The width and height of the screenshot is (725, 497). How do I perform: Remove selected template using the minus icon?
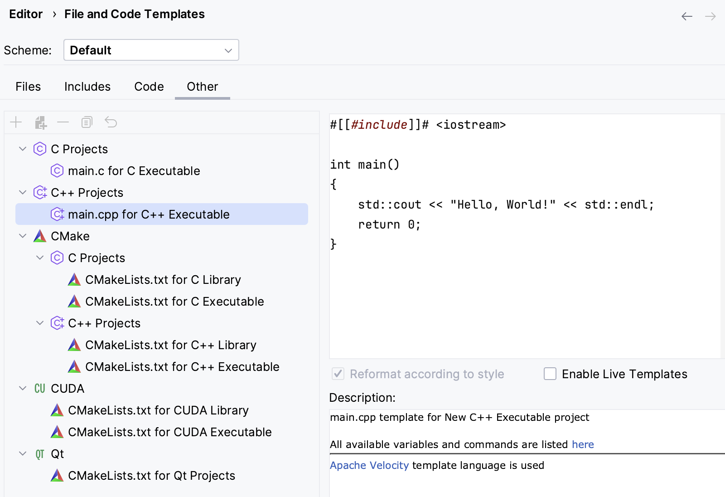pos(63,122)
